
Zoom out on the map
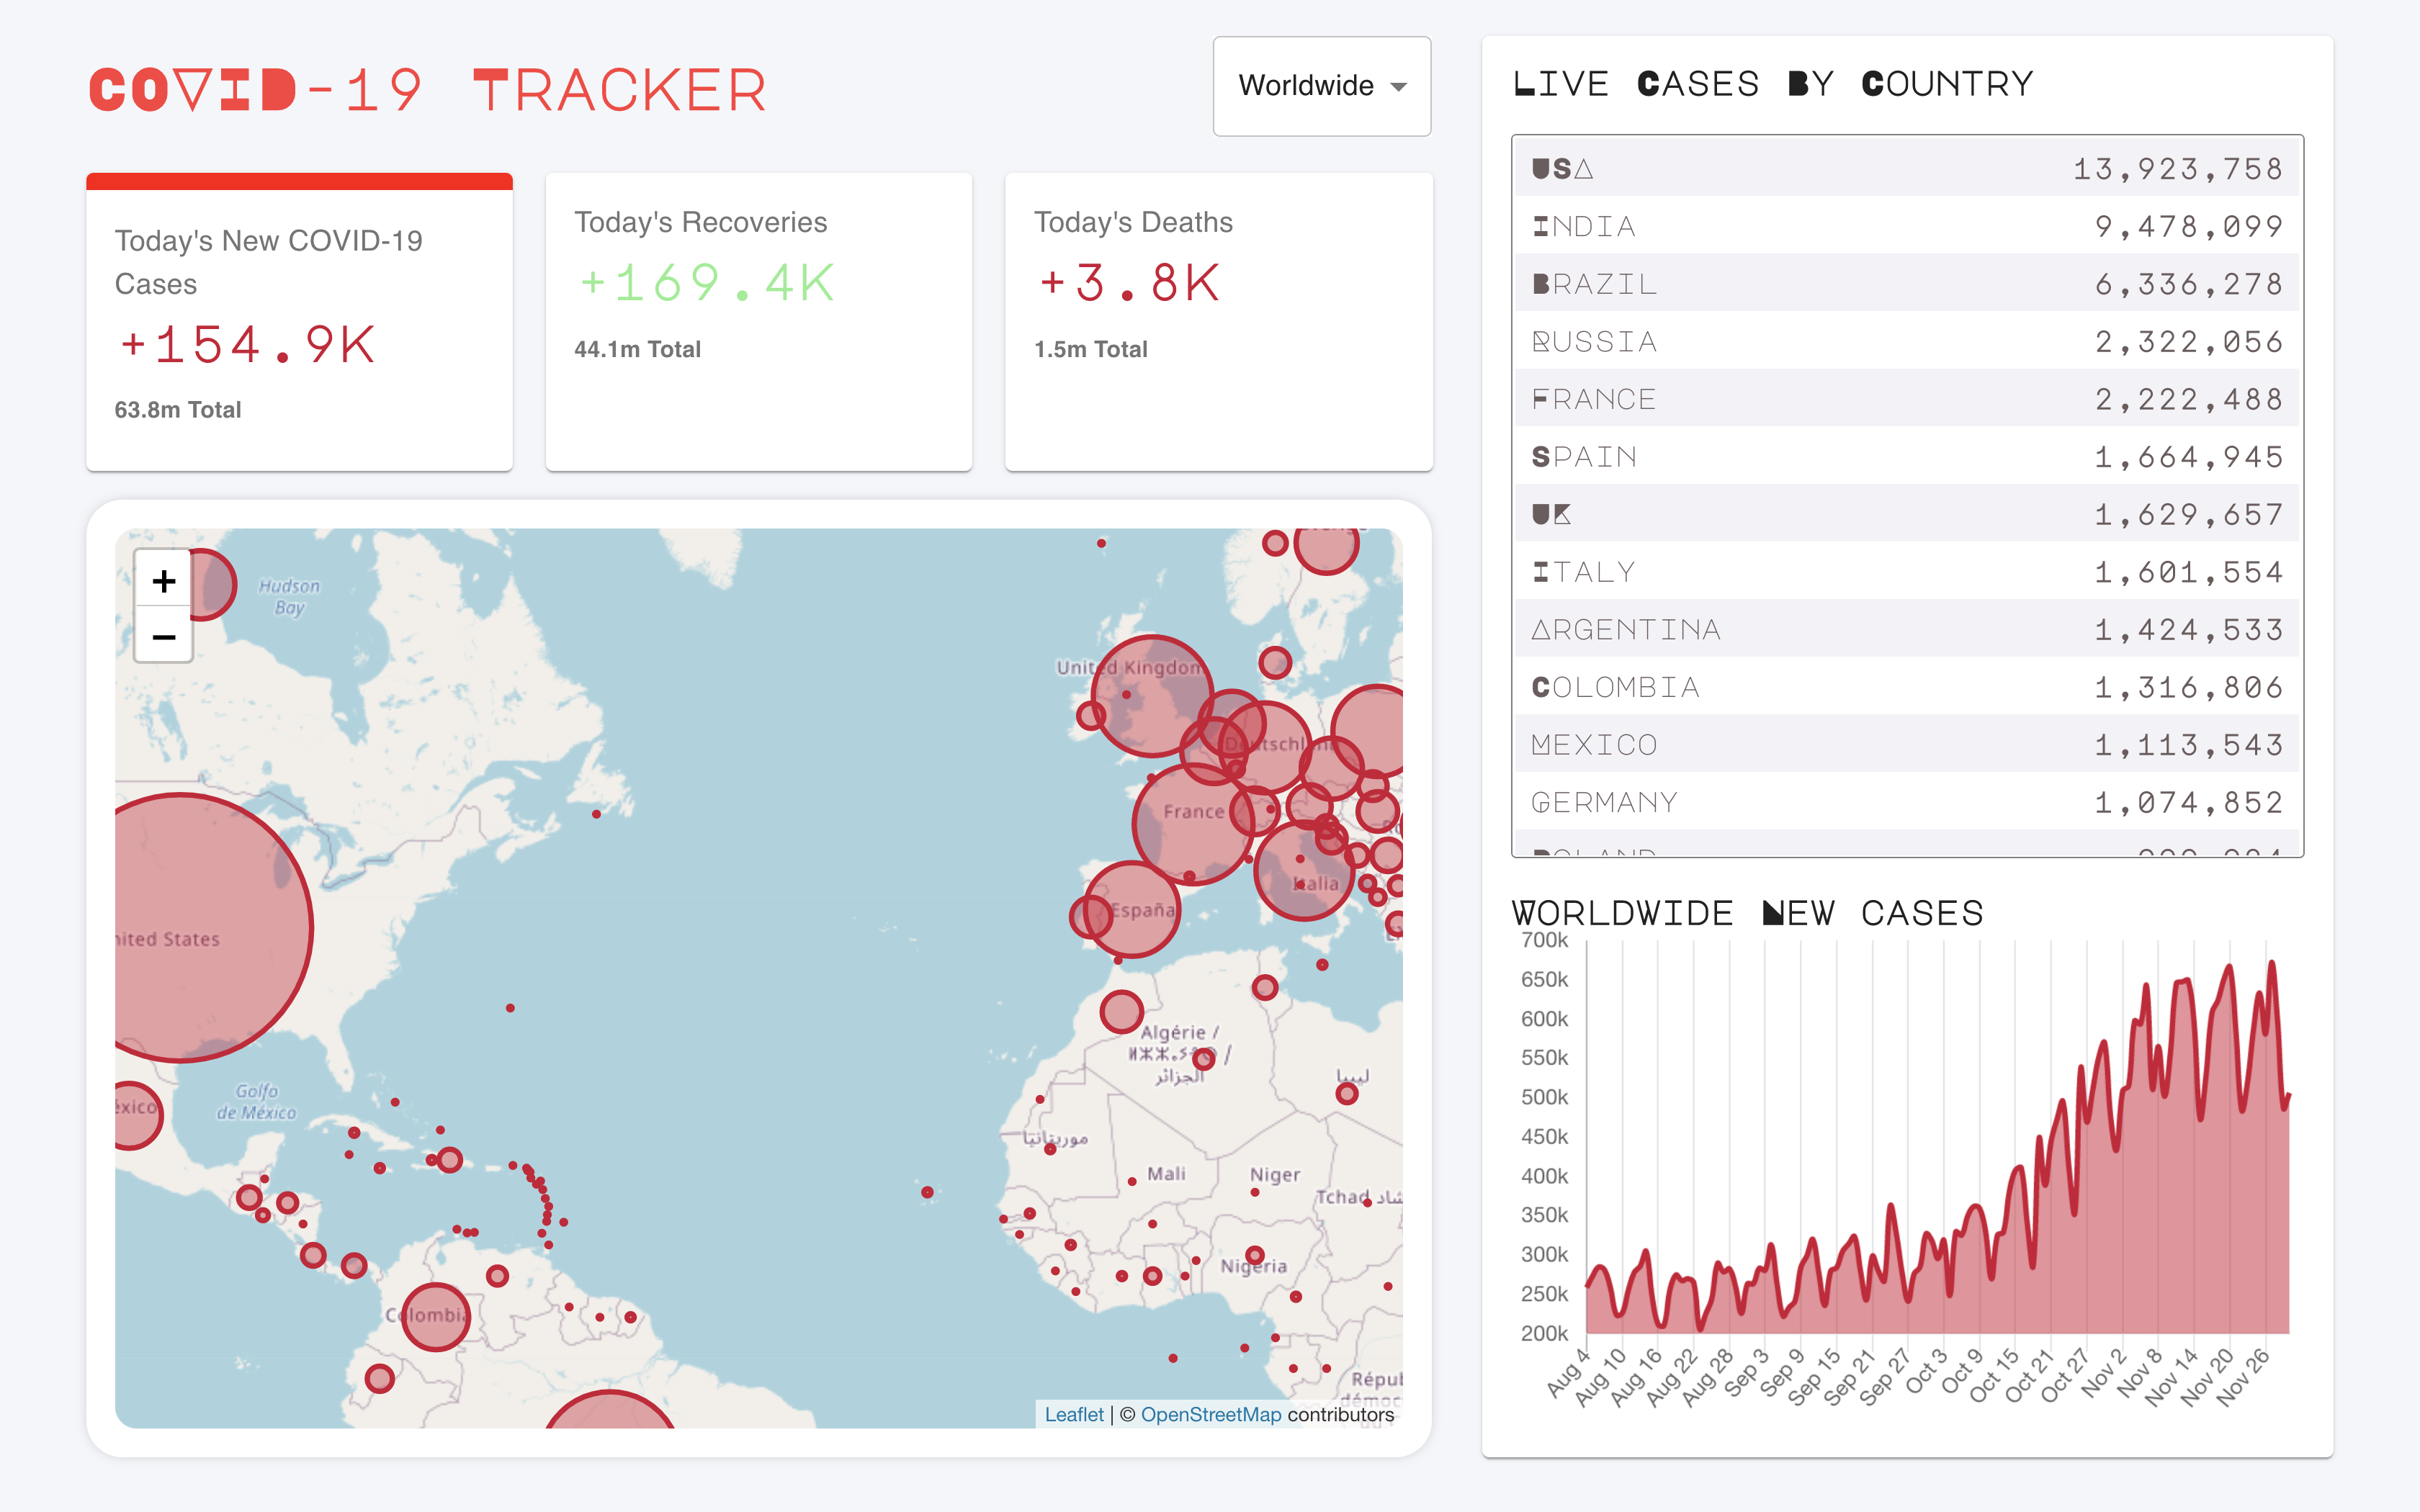coord(163,636)
